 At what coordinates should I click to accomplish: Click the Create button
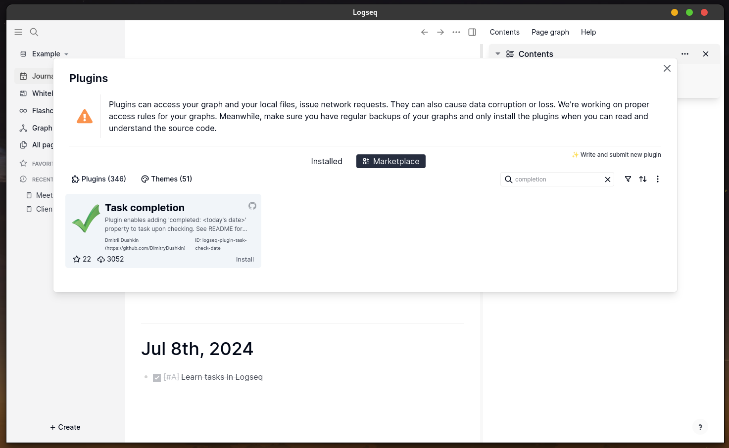pyautogui.click(x=65, y=427)
